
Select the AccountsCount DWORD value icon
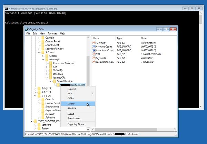tap(93, 46)
